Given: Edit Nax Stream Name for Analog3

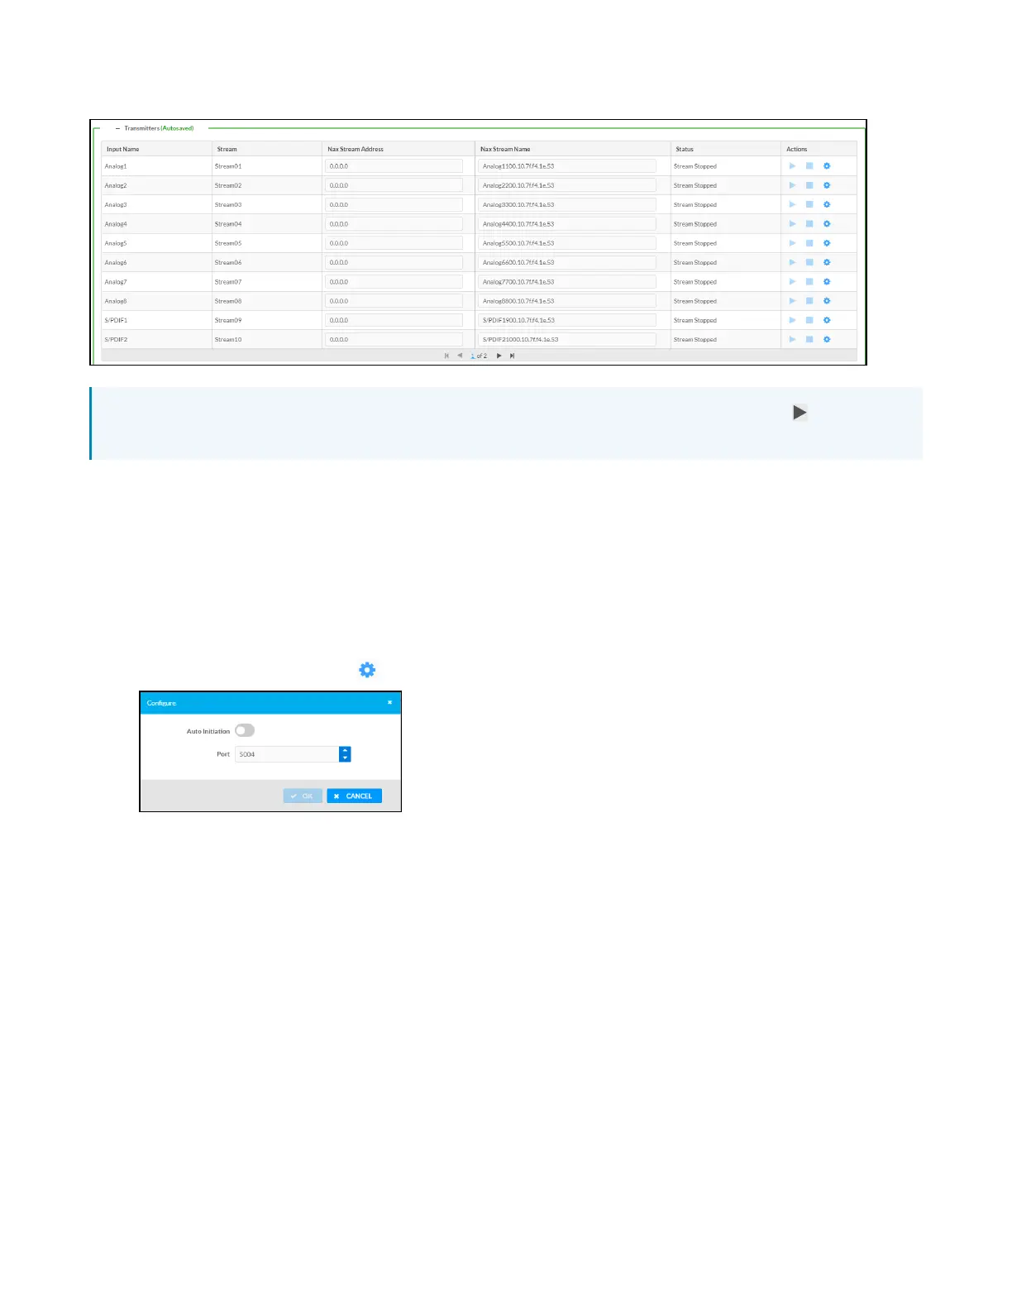Looking at the screenshot, I should [x=567, y=204].
